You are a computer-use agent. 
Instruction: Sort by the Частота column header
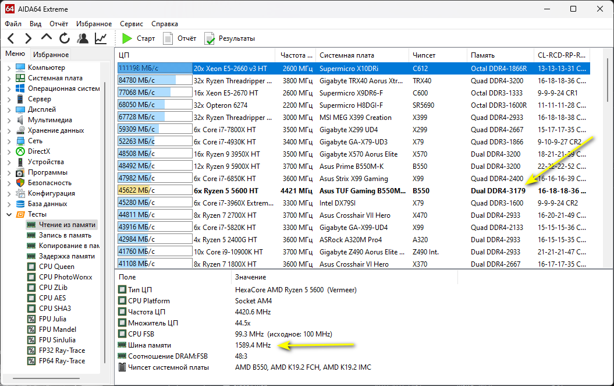[296, 55]
